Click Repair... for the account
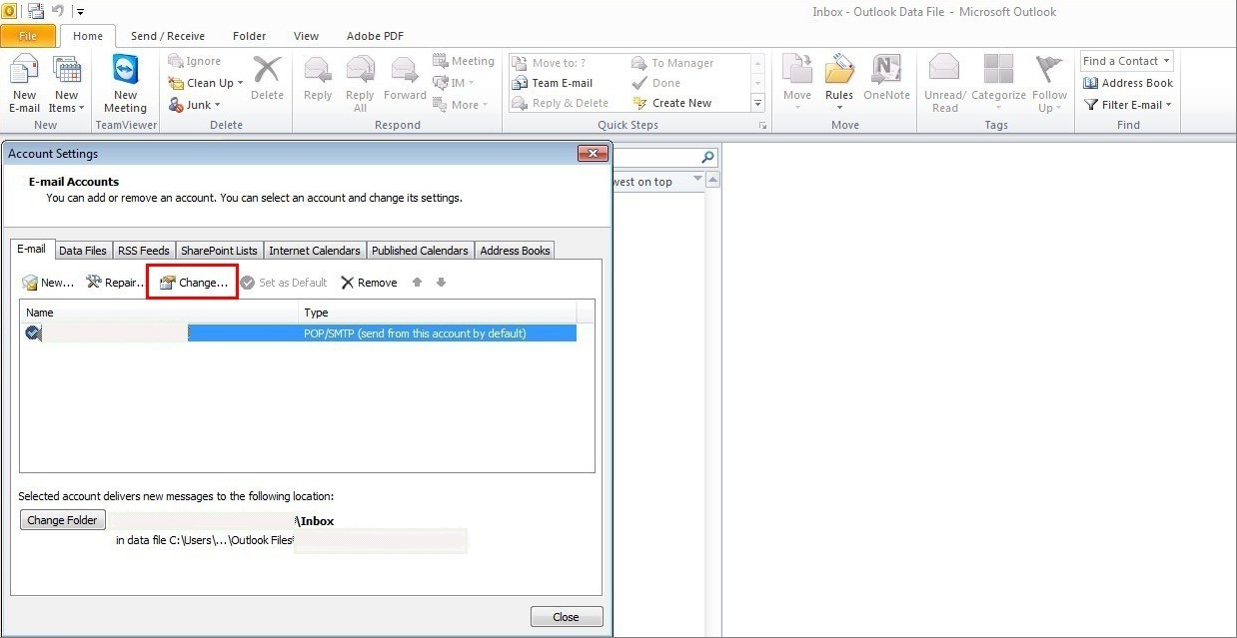 [115, 283]
